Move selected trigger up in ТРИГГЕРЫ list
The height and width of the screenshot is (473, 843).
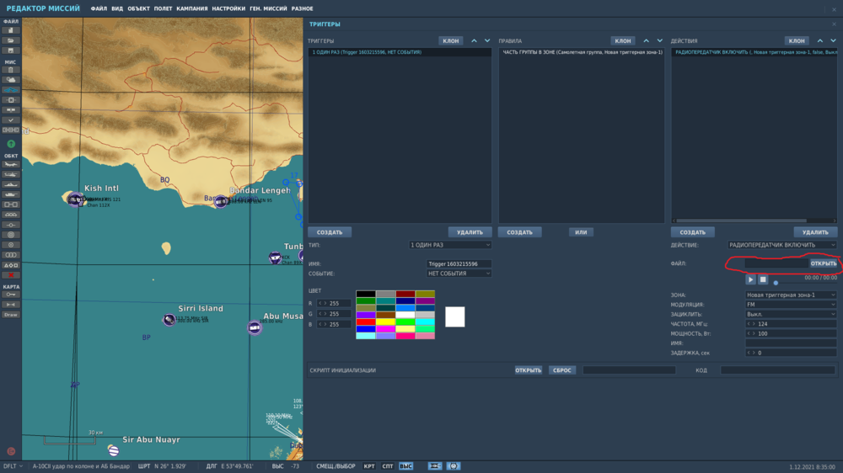[474, 40]
